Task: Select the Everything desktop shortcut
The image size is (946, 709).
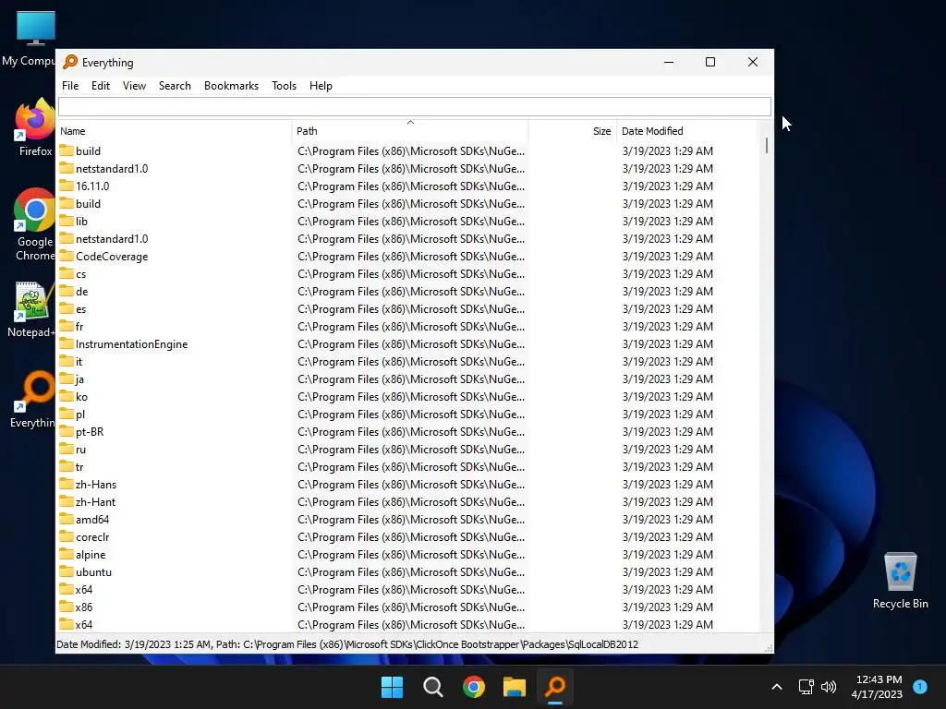Action: [x=33, y=399]
